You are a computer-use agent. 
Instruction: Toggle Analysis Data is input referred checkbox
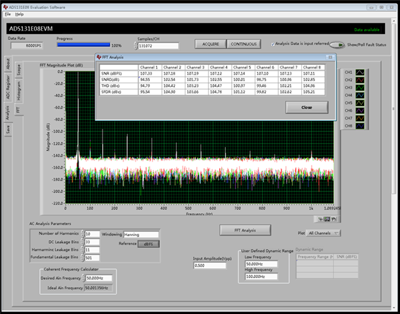click(x=272, y=44)
